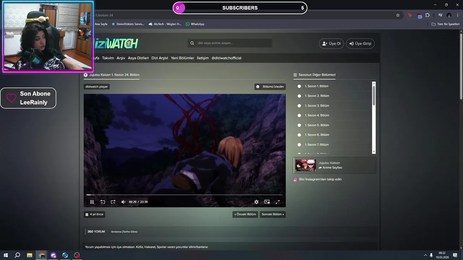Open the video player settings gear

tap(256, 202)
